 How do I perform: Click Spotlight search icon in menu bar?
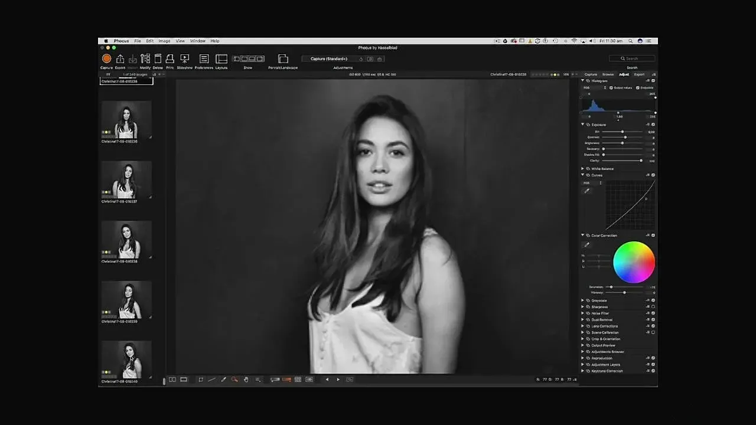pos(631,41)
